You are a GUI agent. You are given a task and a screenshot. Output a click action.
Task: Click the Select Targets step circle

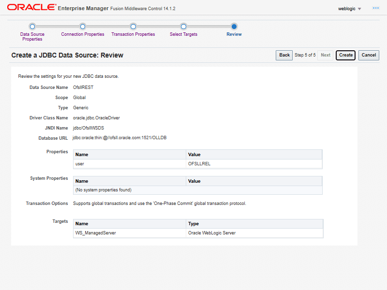pyautogui.click(x=183, y=27)
